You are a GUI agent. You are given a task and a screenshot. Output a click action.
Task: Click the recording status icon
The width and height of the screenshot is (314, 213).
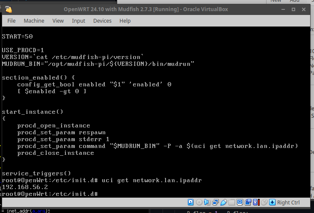tap(248, 202)
